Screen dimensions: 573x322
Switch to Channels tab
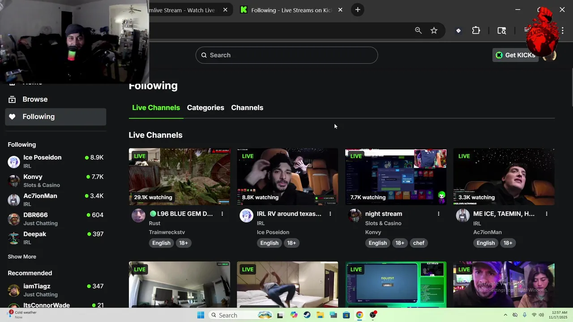[x=247, y=108]
